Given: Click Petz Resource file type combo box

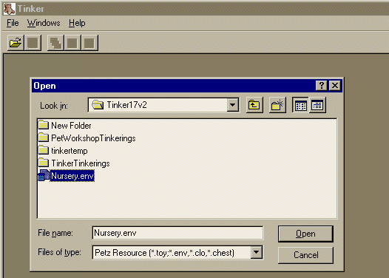Looking at the screenshot, I should (x=177, y=252).
